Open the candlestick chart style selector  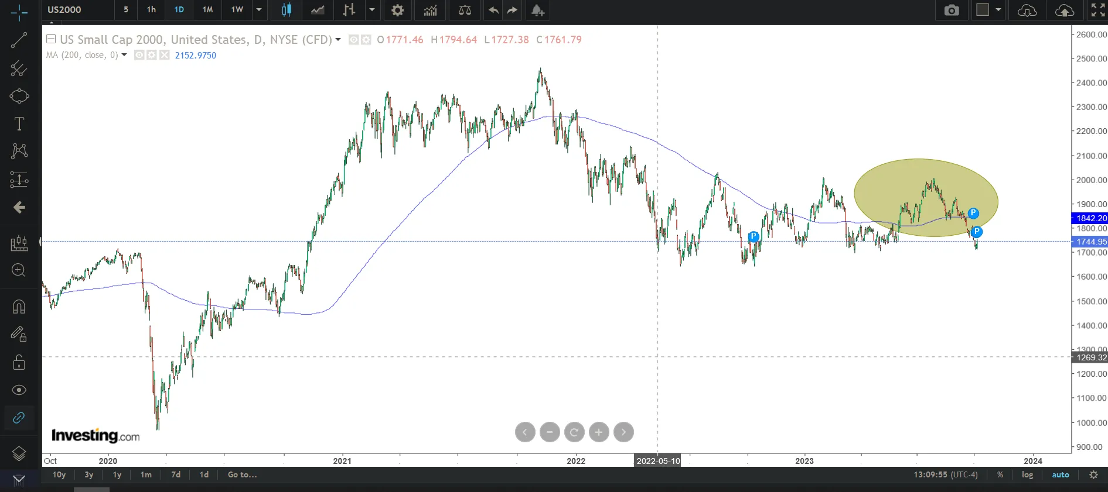tap(287, 10)
